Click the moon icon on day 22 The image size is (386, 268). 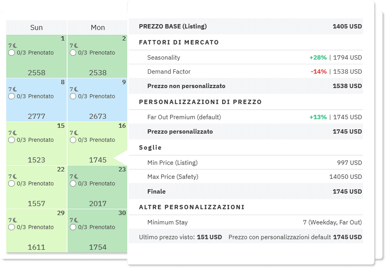[15, 176]
